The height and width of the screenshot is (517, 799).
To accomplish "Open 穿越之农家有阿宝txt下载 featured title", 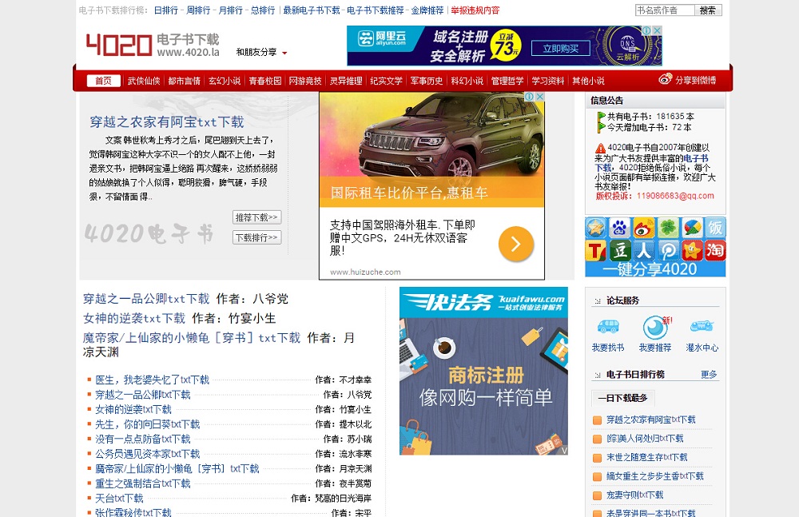I will coord(167,121).
